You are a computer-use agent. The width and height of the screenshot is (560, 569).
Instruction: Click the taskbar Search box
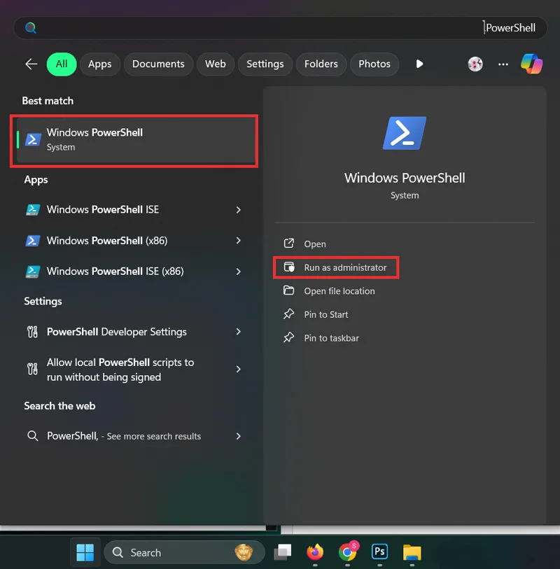[184, 552]
